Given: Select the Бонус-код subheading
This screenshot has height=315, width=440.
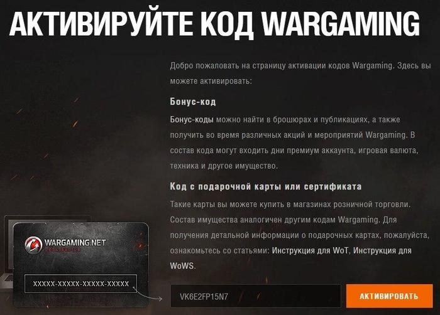Looking at the screenshot, I should (x=193, y=102).
